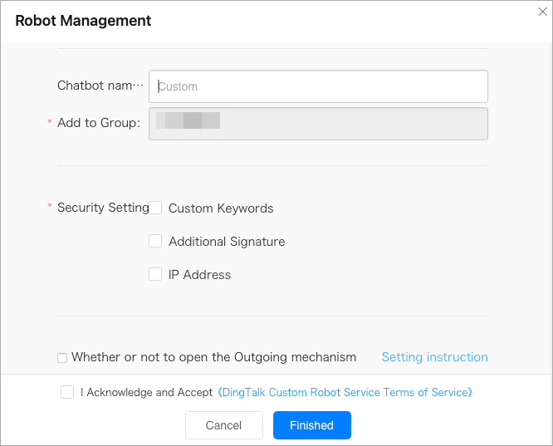
Task: Click the Security Setting label
Action: tap(103, 208)
